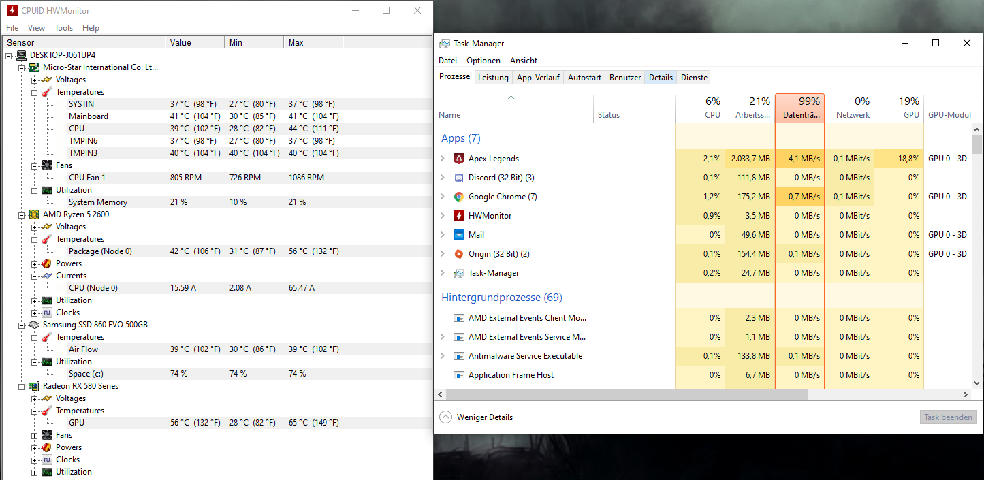Open the Tools menu in HWMonitor
The image size is (984, 480).
click(x=63, y=28)
